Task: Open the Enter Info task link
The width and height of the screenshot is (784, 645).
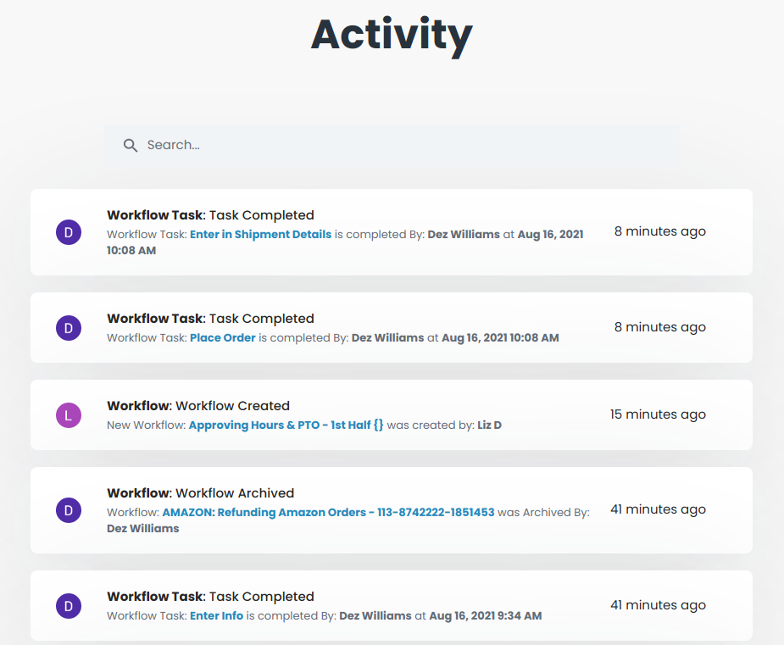Action: pyautogui.click(x=216, y=616)
